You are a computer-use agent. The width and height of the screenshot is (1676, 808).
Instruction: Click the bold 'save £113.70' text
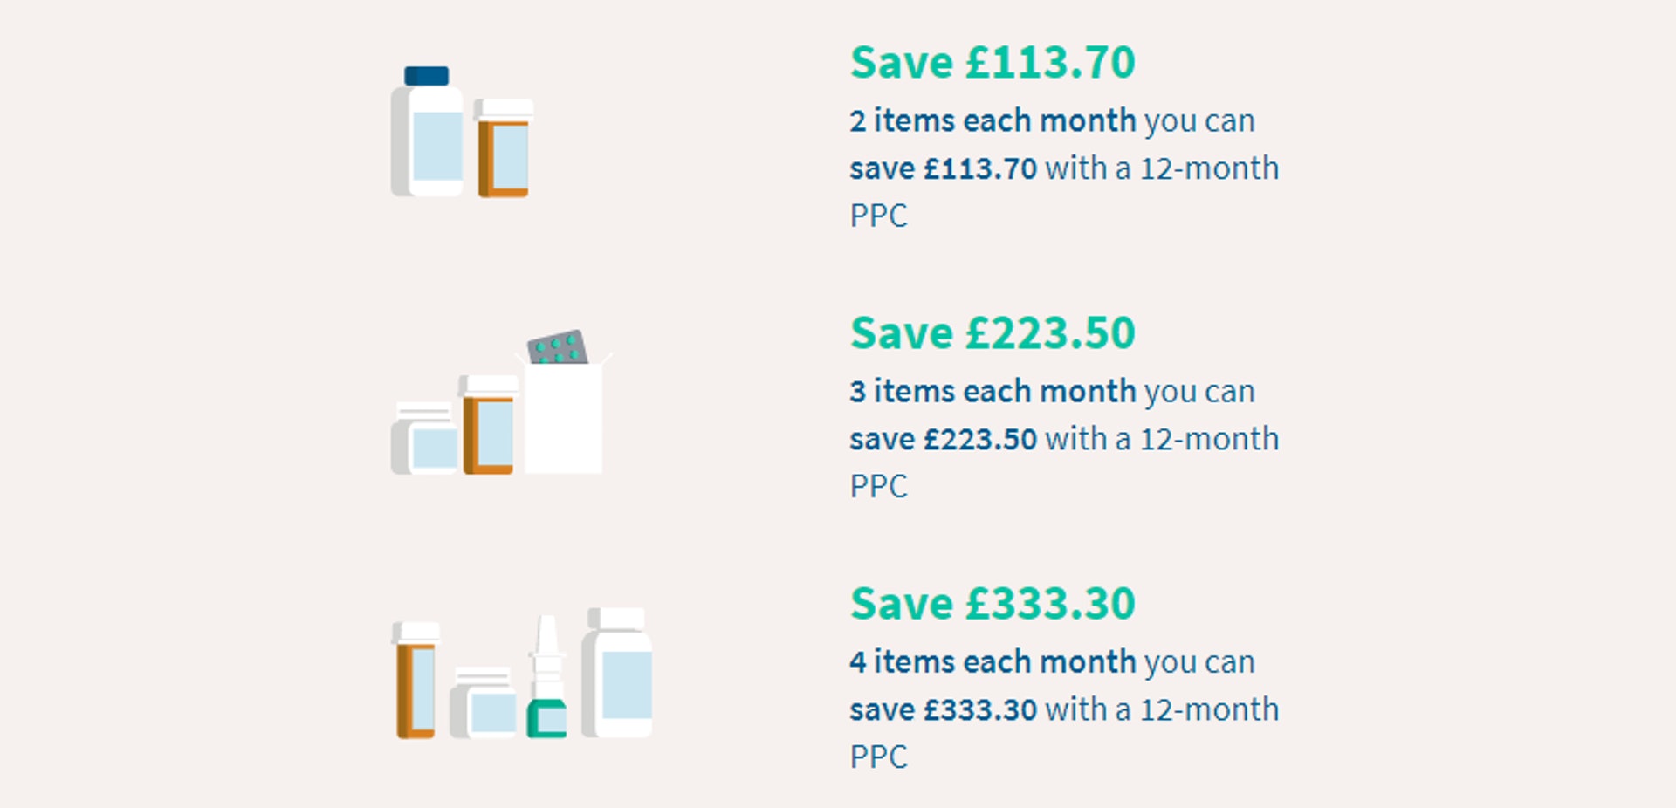tap(944, 168)
